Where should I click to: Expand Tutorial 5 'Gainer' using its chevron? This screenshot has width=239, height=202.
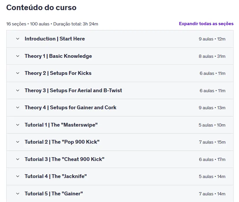[x=18, y=194]
